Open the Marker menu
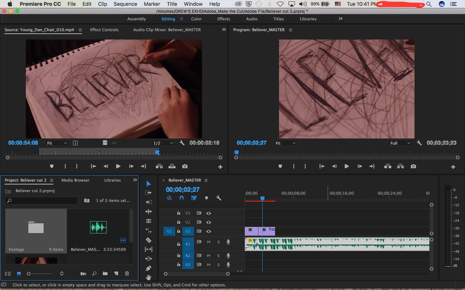 click(x=152, y=4)
